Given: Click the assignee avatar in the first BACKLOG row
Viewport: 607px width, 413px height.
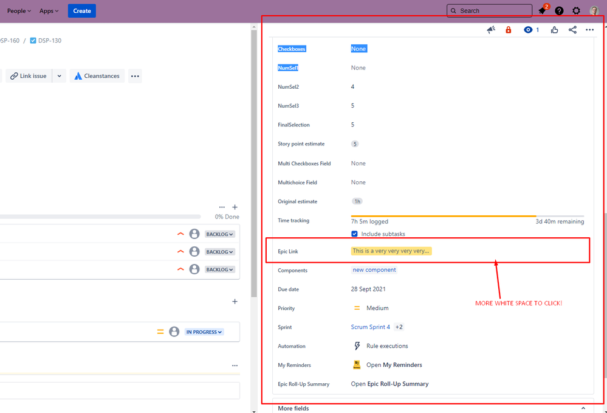Looking at the screenshot, I should (x=194, y=234).
